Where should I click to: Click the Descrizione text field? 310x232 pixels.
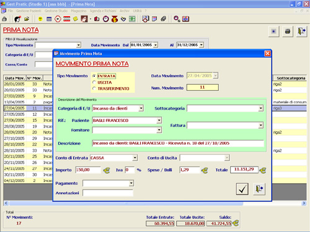click(178, 144)
